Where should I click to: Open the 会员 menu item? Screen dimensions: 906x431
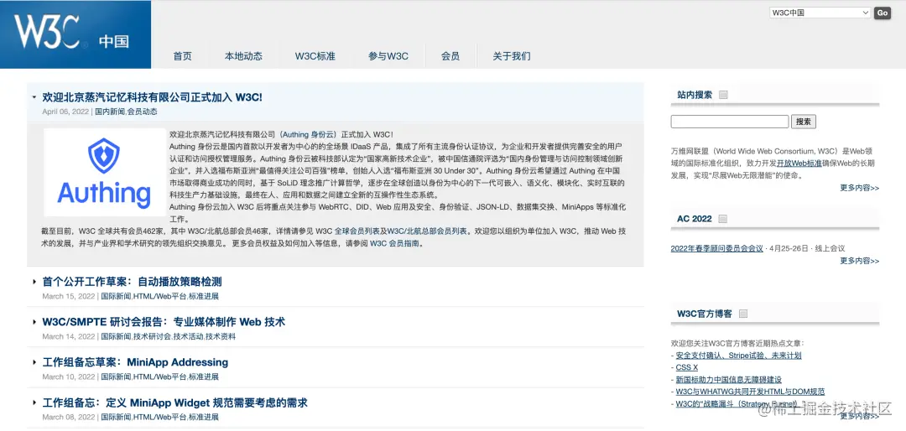click(x=450, y=56)
